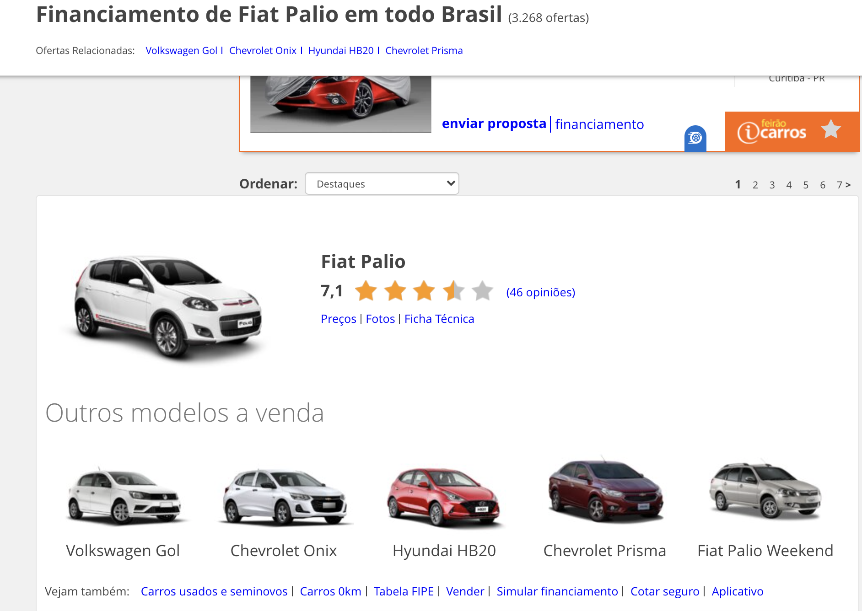Viewport: 862px width, 611px height.
Task: Go to results page 5
Action: coord(806,185)
